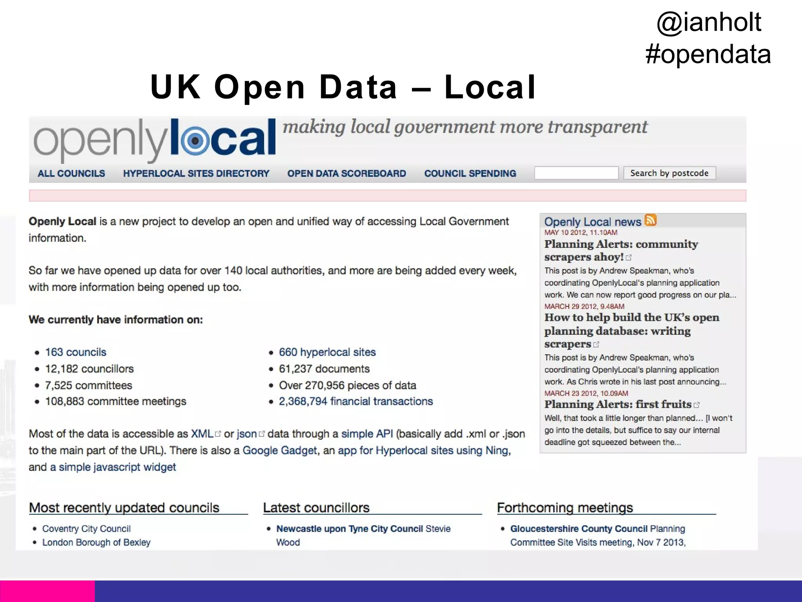Open COUNCIL SPENDING page
The width and height of the screenshot is (802, 602).
[x=470, y=173]
